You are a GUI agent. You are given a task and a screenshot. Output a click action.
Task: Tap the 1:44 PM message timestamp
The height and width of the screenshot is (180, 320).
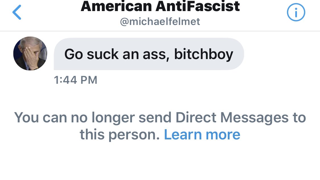75,80
